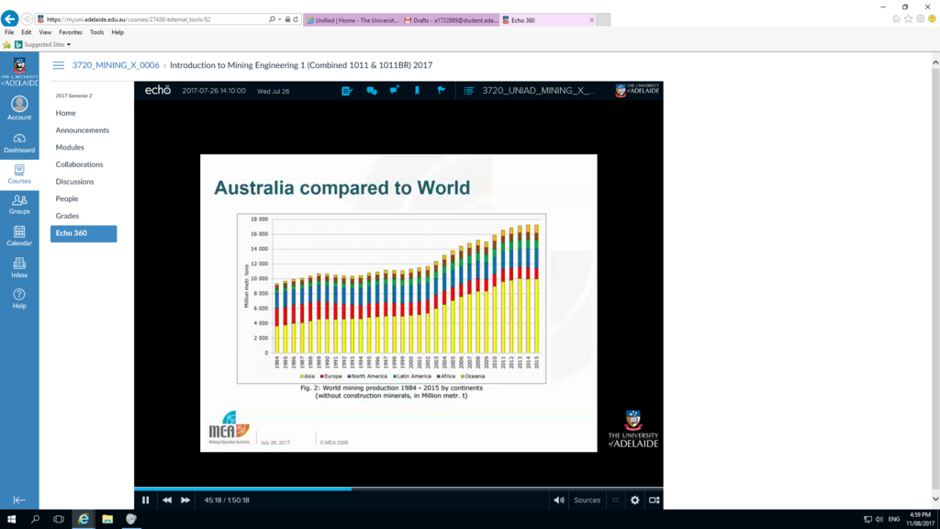The image size is (940, 529).
Task: Open the Collaborations page
Action: click(x=79, y=164)
